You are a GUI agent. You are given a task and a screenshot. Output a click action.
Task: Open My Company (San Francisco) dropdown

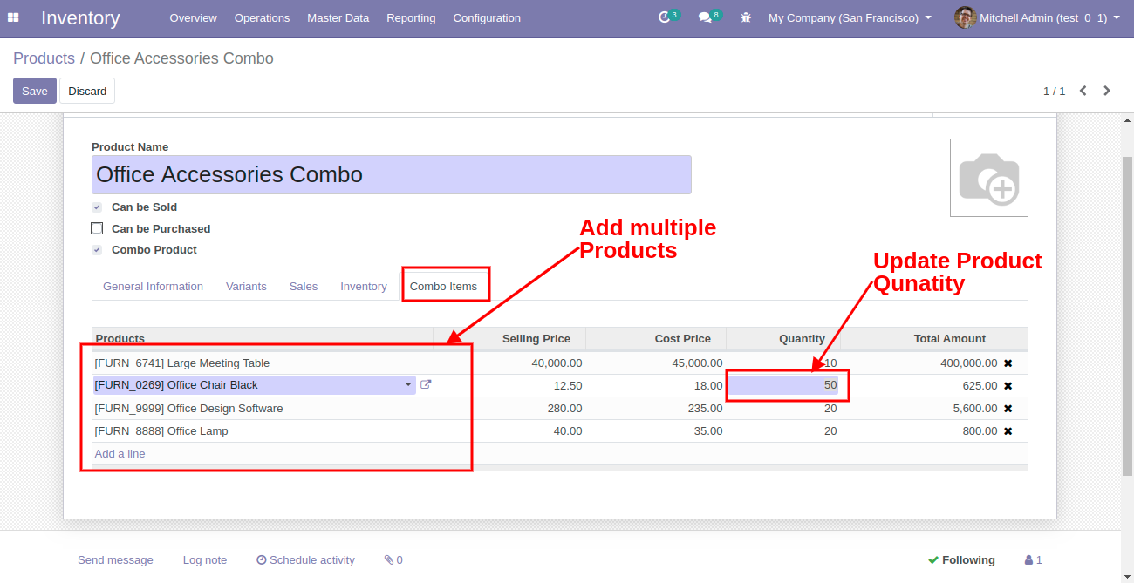(x=850, y=17)
